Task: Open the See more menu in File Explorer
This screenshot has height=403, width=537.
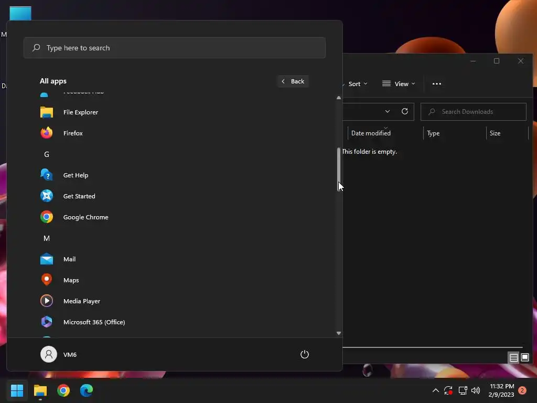Action: click(x=437, y=84)
